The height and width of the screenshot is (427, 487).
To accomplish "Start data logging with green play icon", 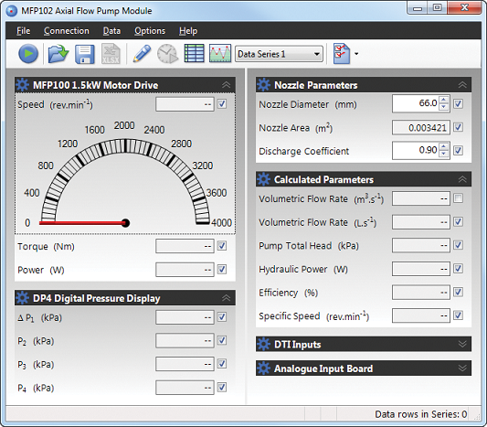I will point(28,54).
